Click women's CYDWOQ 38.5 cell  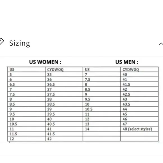[64, 104]
